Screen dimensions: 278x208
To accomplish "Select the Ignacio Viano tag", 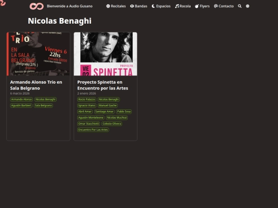I will [86, 105].
